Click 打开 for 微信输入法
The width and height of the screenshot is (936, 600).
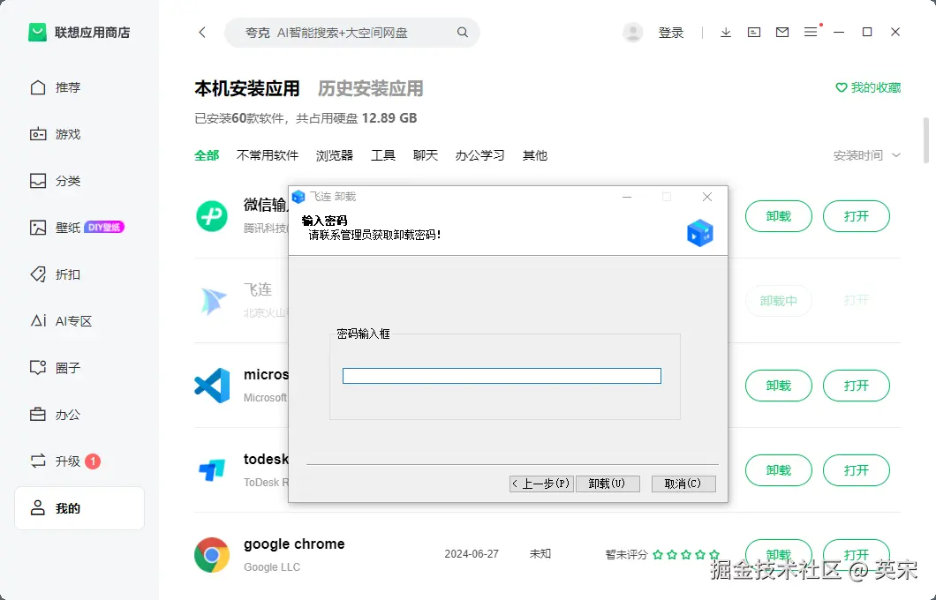coord(856,216)
